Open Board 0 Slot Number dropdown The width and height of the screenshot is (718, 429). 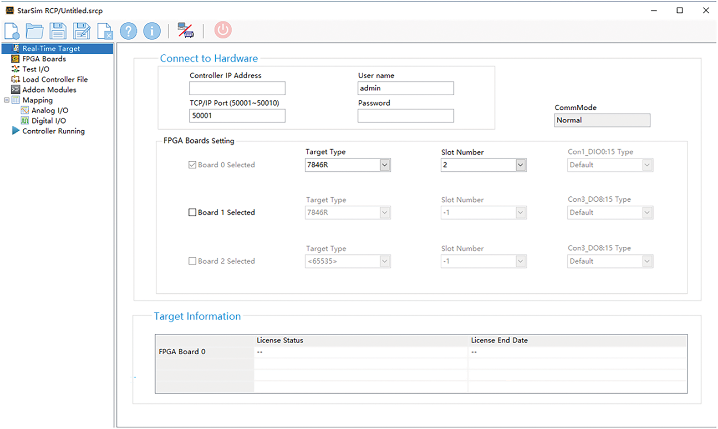(x=520, y=165)
